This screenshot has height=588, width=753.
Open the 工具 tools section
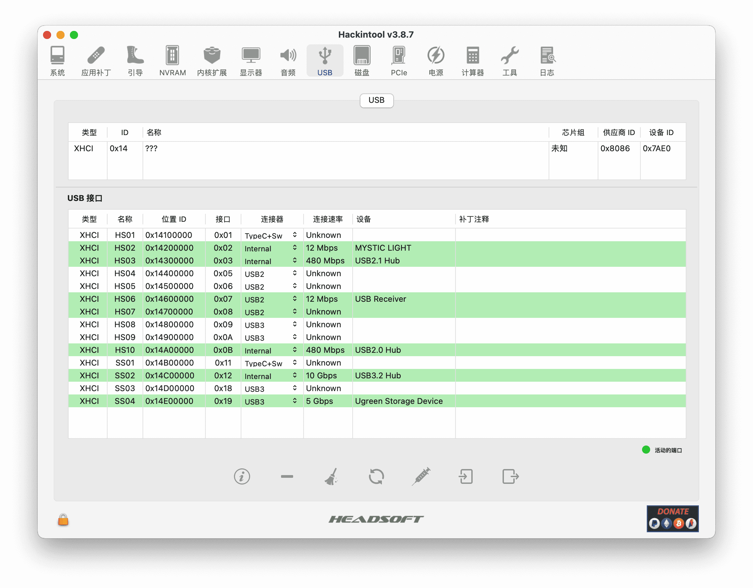tap(510, 61)
